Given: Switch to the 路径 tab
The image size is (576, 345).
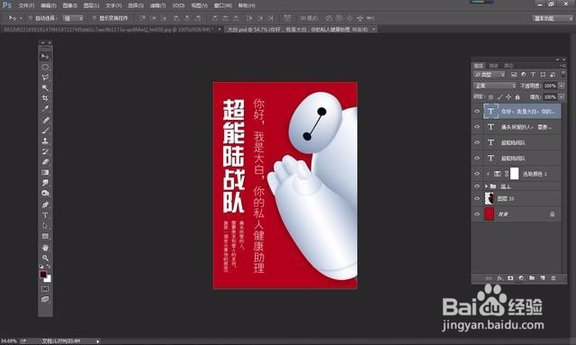Looking at the screenshot, I should pos(508,66).
